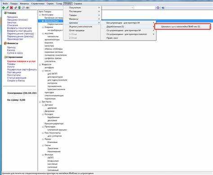Click the printer toolbar icon
The height and width of the screenshot is (175, 213).
click(x=27, y=8)
